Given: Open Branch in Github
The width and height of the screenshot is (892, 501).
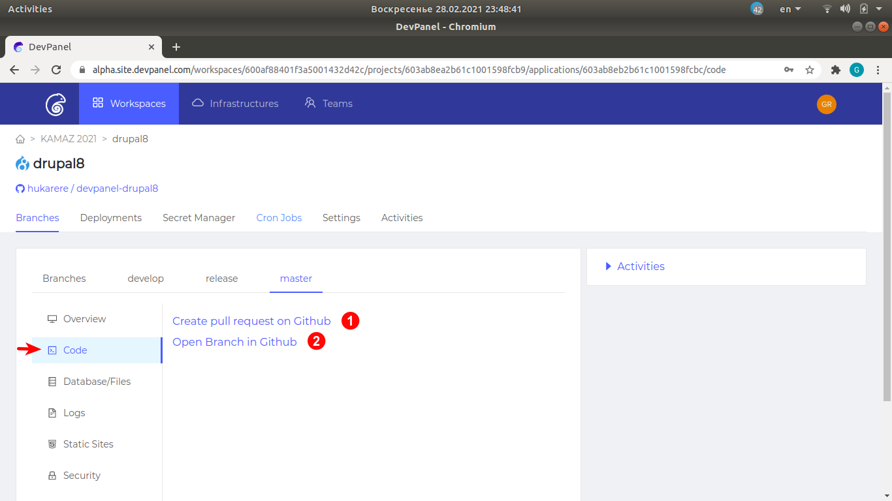Looking at the screenshot, I should 234,341.
